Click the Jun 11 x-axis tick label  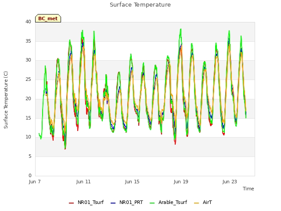[x=83, y=182]
